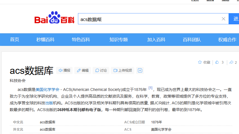Image resolution: width=239 pixels, height=134 pixels.
Task: Open the 知识专题 navigation tab
Action: click(x=119, y=40)
